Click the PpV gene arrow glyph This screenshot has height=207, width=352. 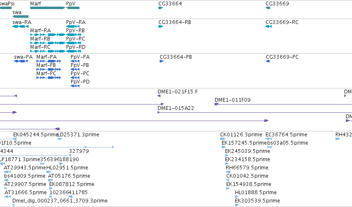[x=73, y=8]
